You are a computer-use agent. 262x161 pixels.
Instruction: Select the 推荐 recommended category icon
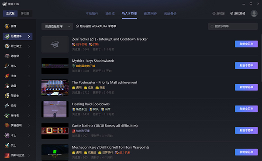7,26
